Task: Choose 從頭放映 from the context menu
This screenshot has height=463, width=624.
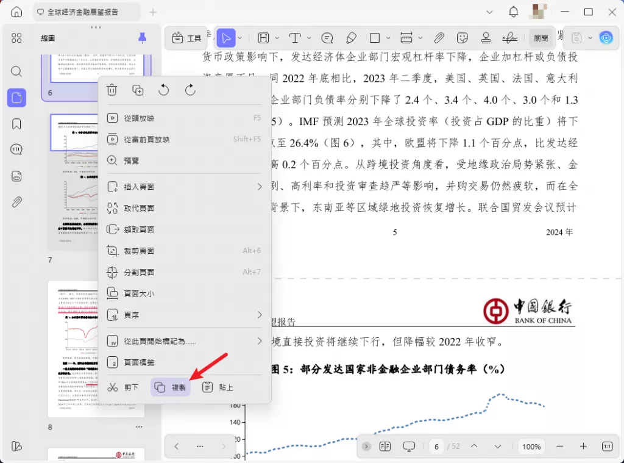Action: (184, 118)
